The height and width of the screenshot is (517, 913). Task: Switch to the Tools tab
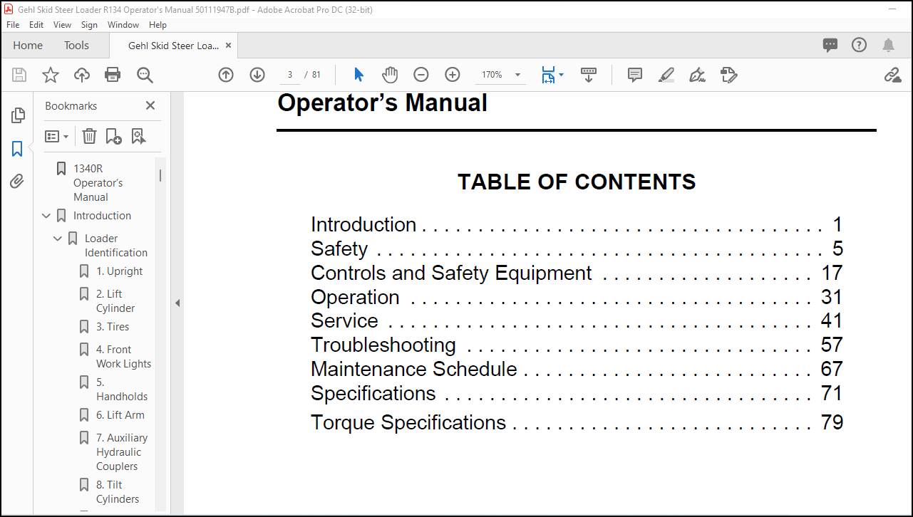(x=76, y=45)
